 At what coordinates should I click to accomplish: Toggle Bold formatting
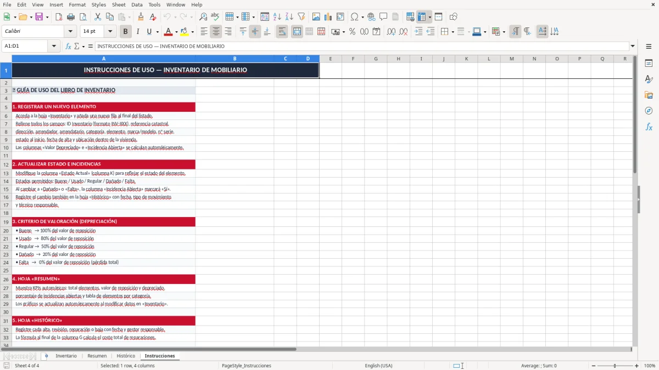point(125,32)
